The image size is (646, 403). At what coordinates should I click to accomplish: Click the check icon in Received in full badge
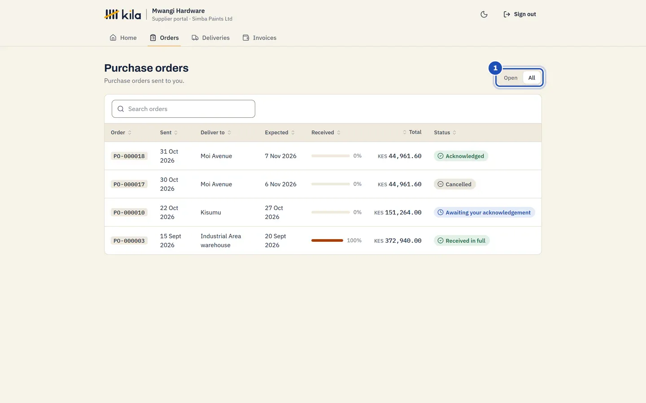click(441, 240)
